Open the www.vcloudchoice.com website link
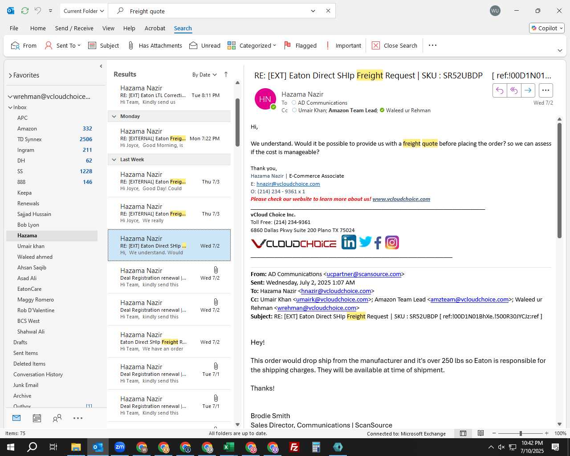 point(401,199)
